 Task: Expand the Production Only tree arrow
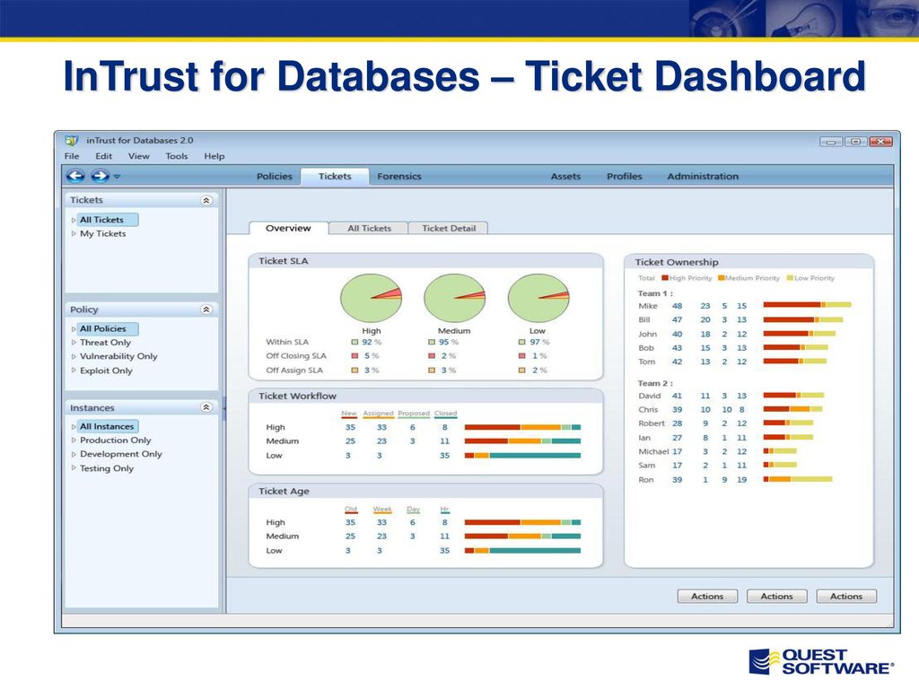(x=74, y=440)
